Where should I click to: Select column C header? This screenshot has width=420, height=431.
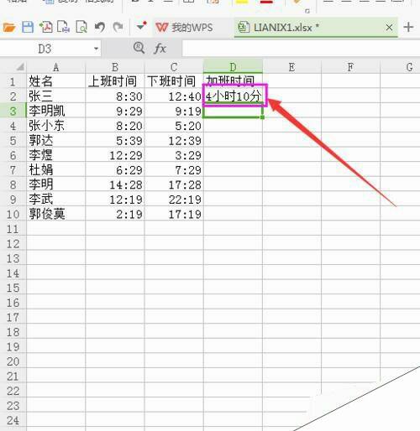click(174, 67)
